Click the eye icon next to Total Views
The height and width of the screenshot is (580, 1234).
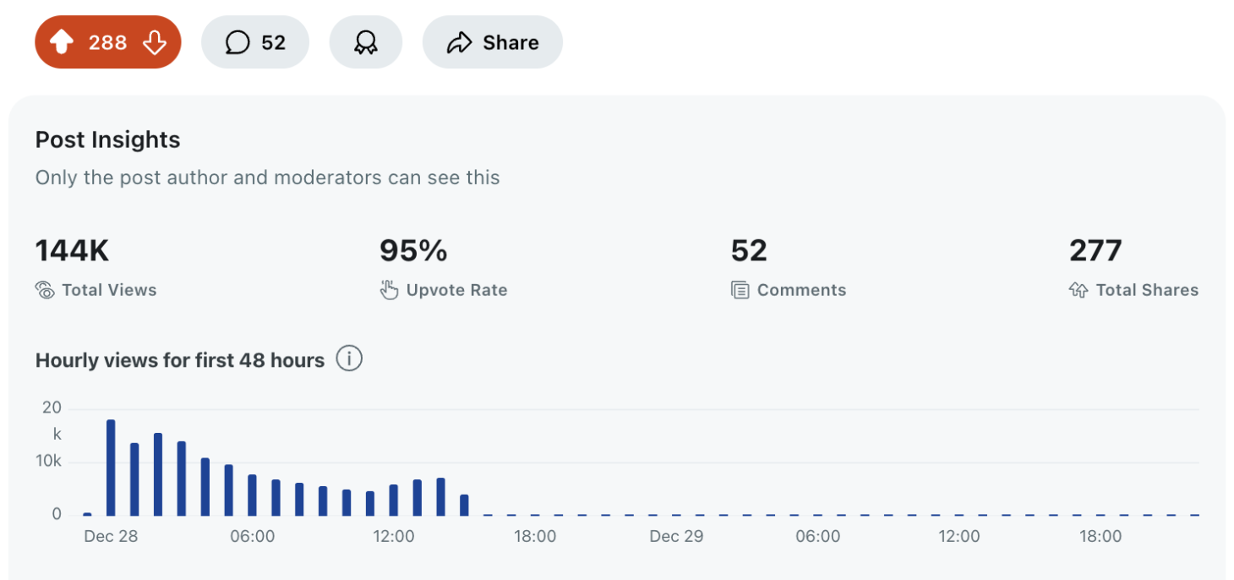point(45,290)
